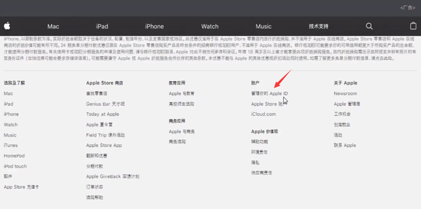The width and height of the screenshot is (421, 209).
Task: Open the Today at Apple link
Action: click(x=103, y=114)
